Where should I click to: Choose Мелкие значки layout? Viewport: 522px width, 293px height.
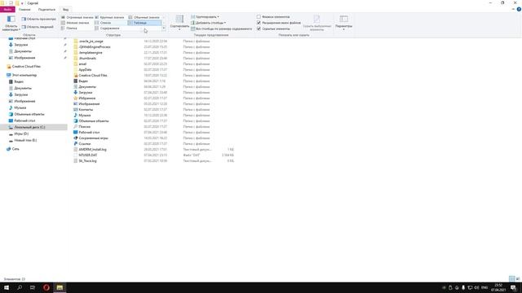tap(75, 23)
